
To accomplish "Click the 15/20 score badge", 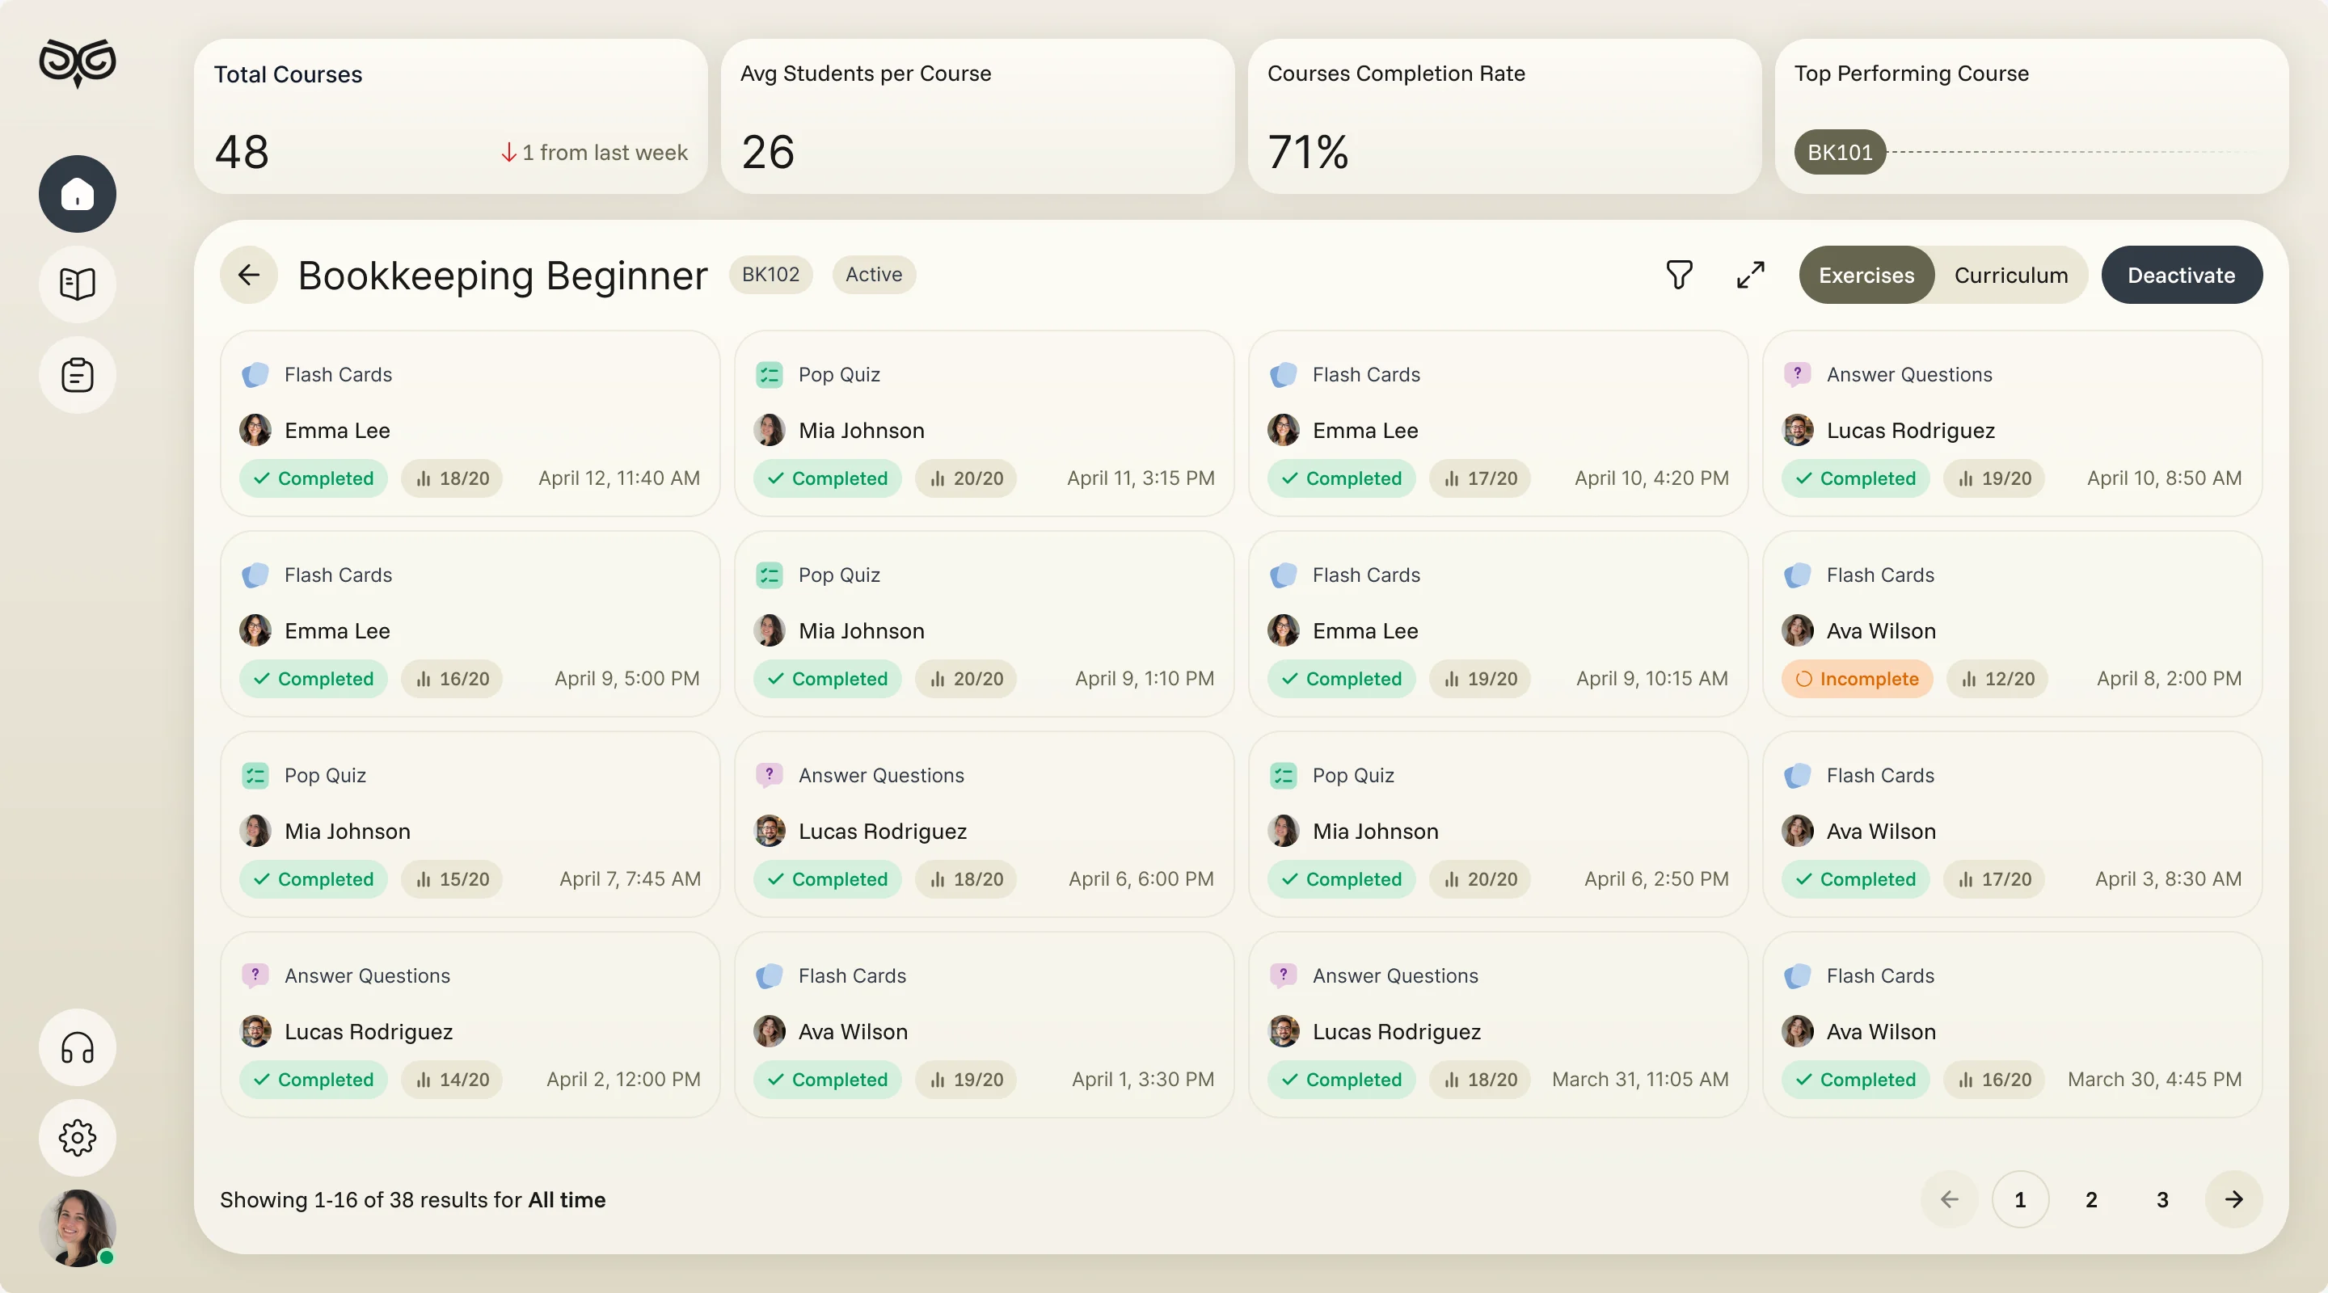I will click(452, 879).
